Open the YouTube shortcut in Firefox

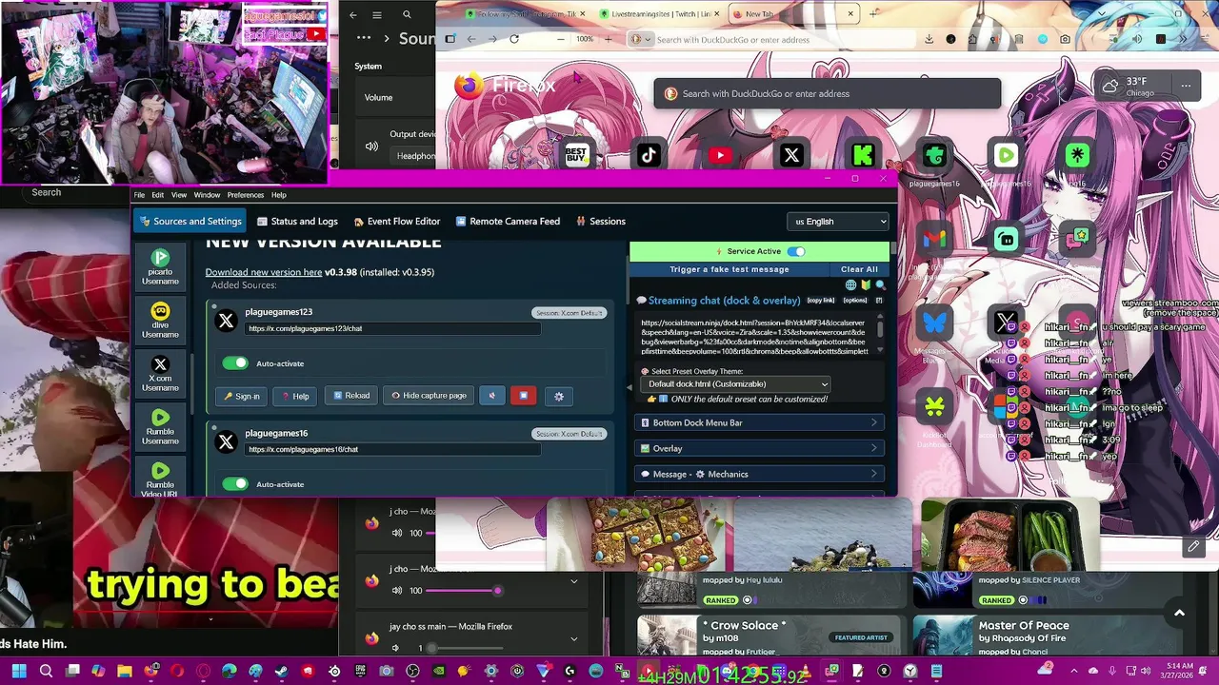point(720,155)
